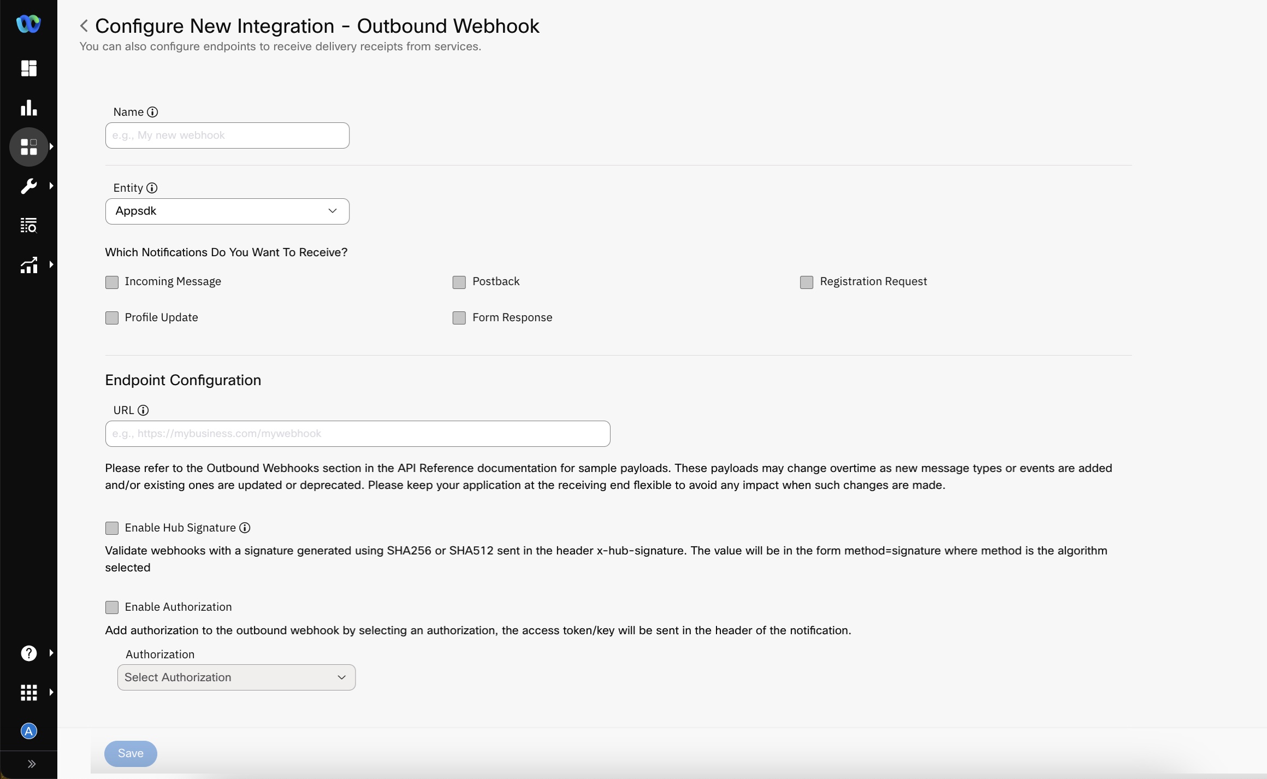Click the webhook URL input field
The width and height of the screenshot is (1267, 779).
pos(357,434)
